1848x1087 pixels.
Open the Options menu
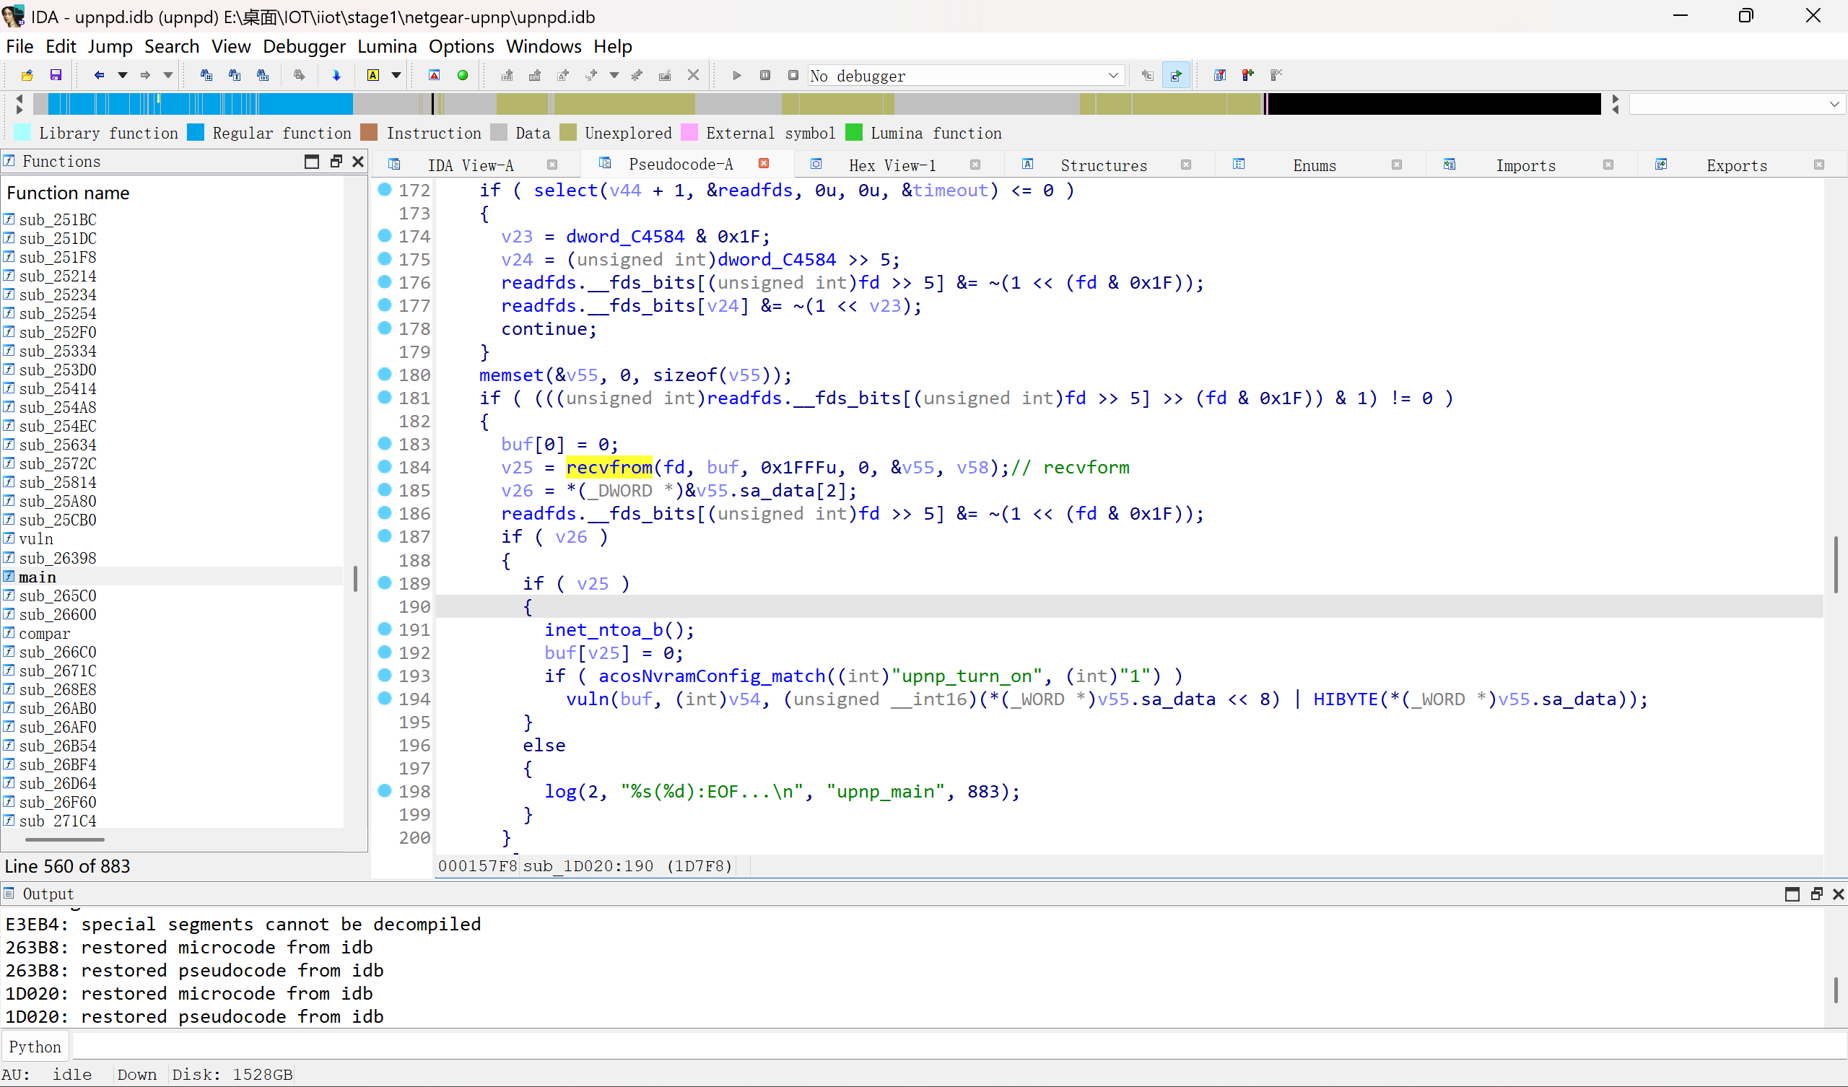[x=461, y=46]
